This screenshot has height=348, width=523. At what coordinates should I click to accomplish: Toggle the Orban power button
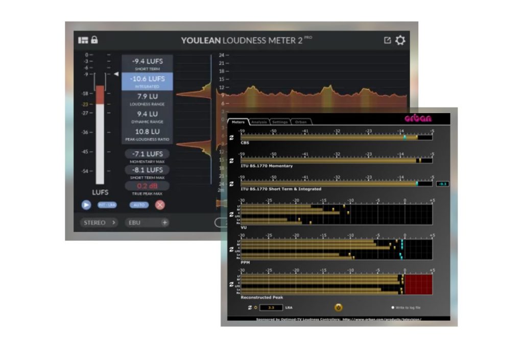(x=338, y=307)
